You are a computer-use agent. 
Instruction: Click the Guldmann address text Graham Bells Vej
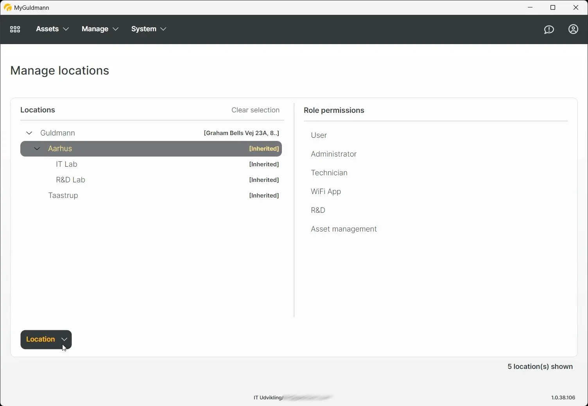(x=241, y=133)
